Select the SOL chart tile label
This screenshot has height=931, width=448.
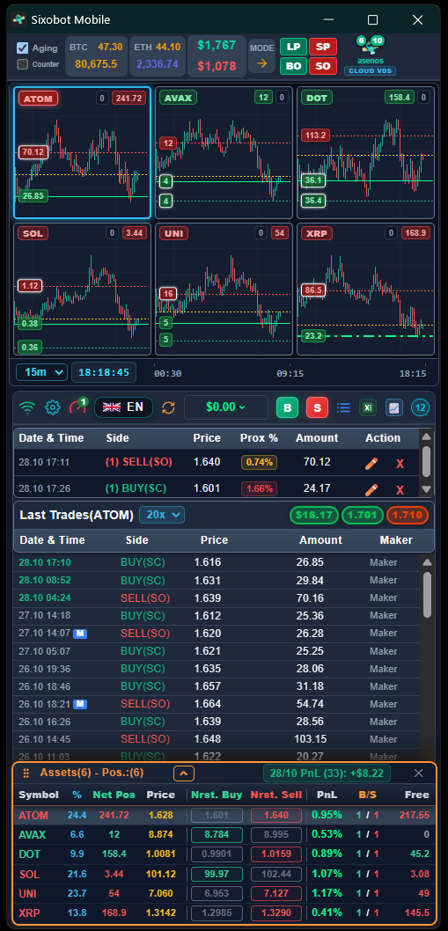click(32, 233)
